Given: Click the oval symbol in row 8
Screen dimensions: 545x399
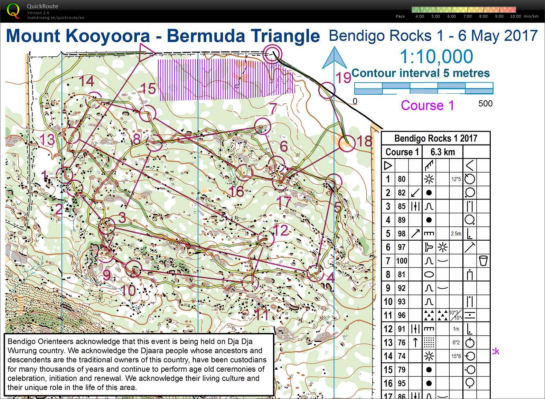Looking at the screenshot, I should pyautogui.click(x=429, y=275).
